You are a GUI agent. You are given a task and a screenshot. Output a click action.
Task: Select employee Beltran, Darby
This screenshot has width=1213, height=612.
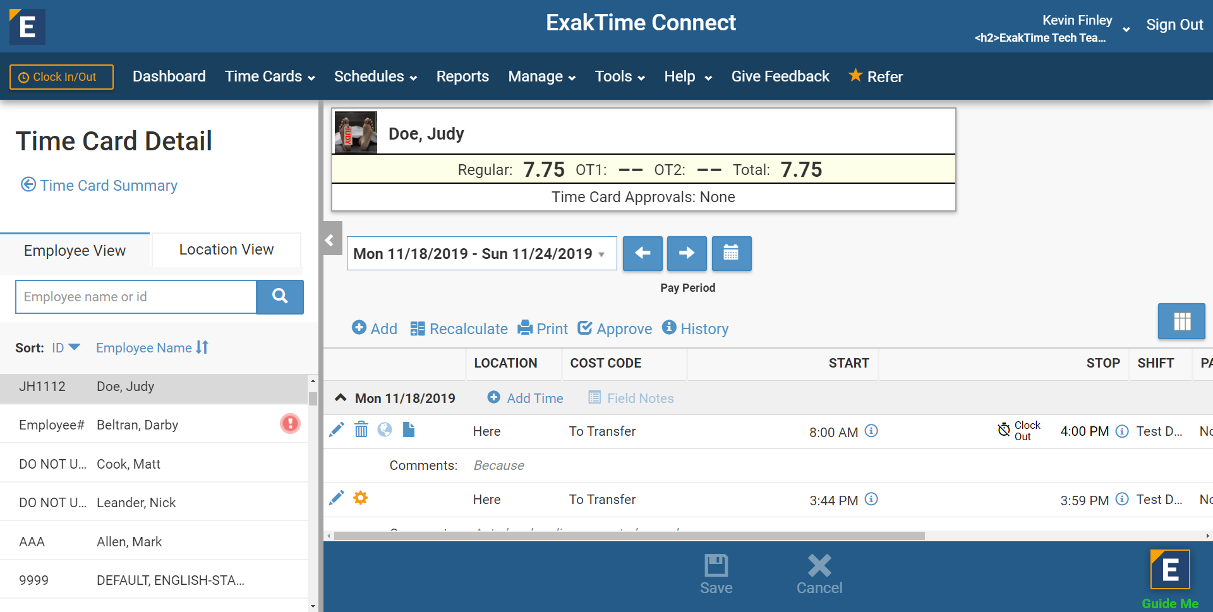click(154, 425)
